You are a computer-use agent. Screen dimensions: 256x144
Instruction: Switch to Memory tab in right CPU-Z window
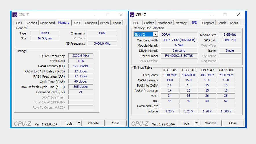point(181,23)
